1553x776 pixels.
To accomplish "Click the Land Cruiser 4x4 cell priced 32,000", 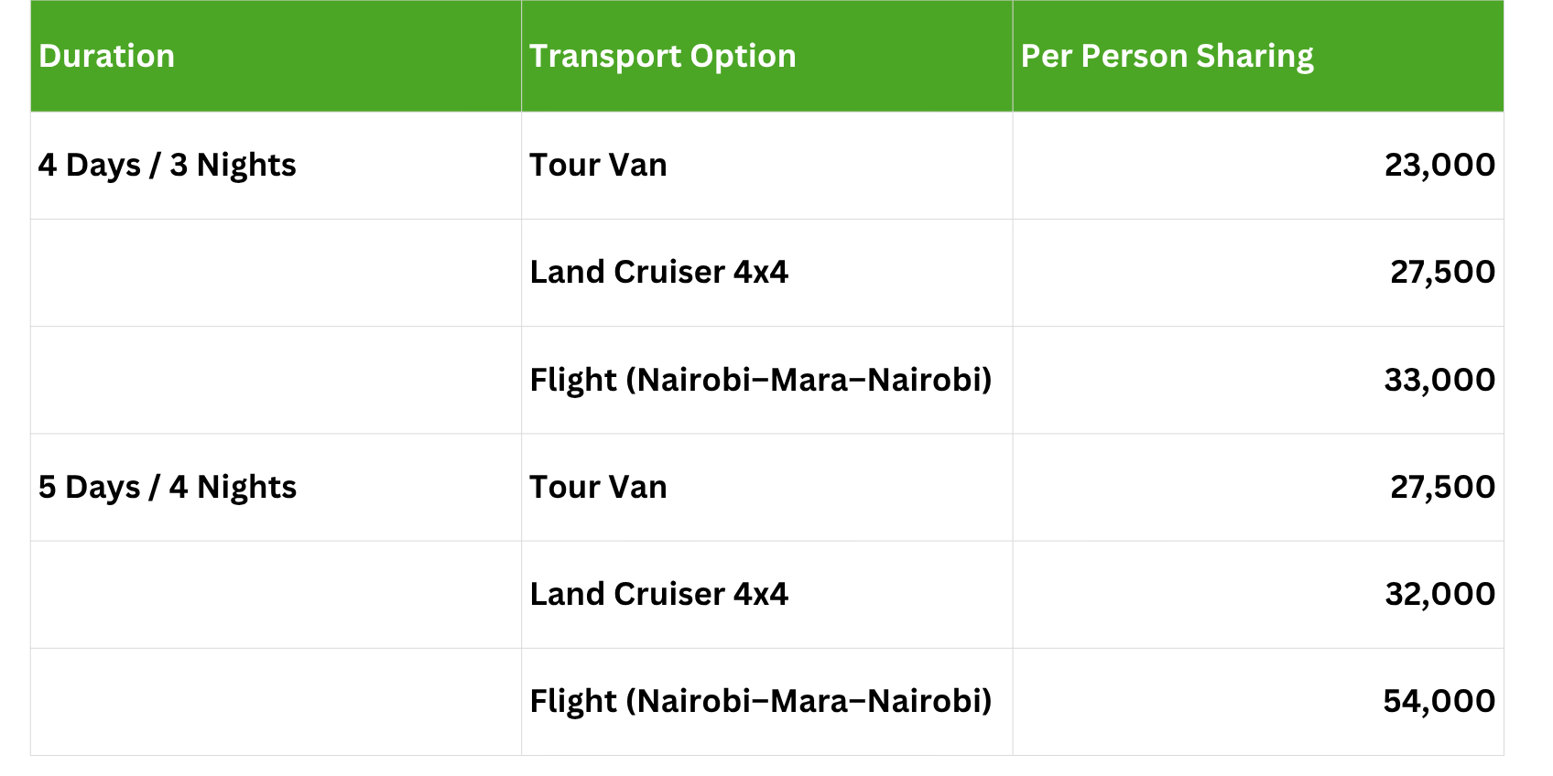I will pos(658,595).
